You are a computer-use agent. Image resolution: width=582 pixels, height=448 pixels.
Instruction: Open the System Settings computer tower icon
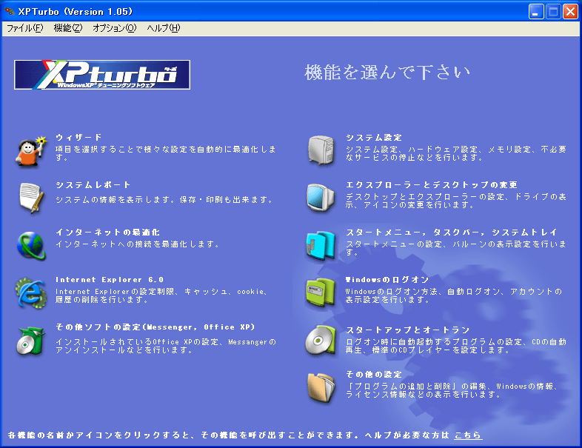pyautogui.click(x=321, y=150)
